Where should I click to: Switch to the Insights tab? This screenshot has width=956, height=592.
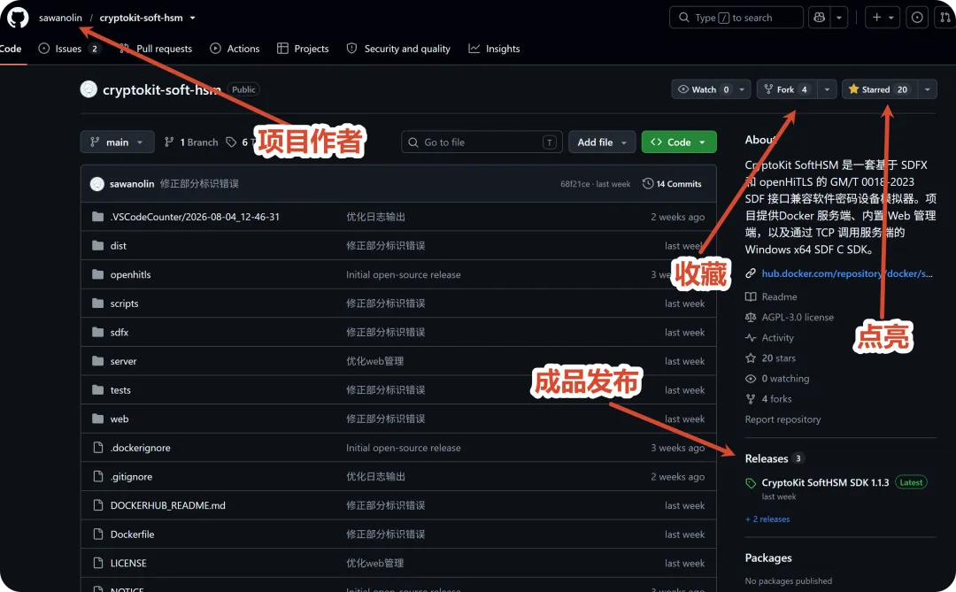point(495,49)
